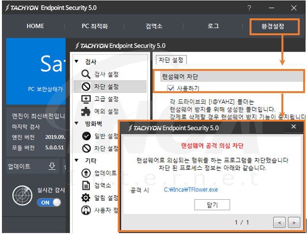Open the 로그 tab
Viewport: 307px width, 234px height.
click(213, 26)
